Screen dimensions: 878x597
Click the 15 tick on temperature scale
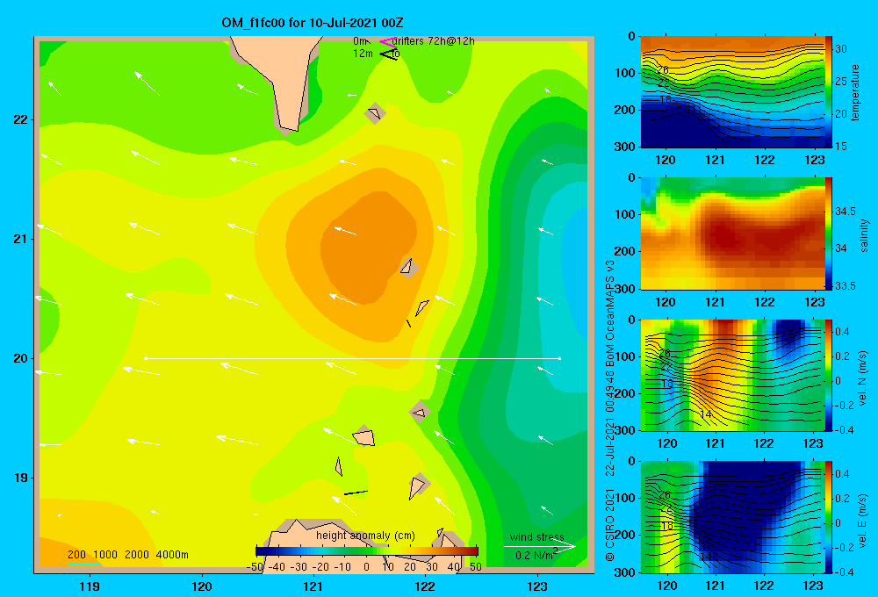coord(841,146)
